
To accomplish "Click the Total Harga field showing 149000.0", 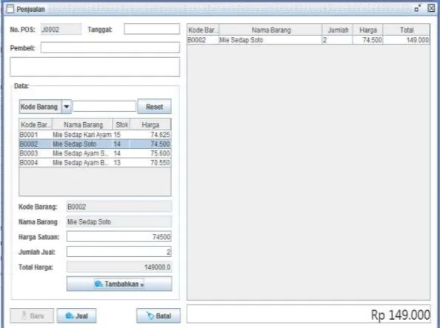I will point(119,267).
